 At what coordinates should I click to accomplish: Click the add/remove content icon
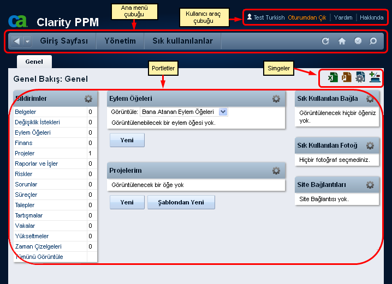[375, 77]
